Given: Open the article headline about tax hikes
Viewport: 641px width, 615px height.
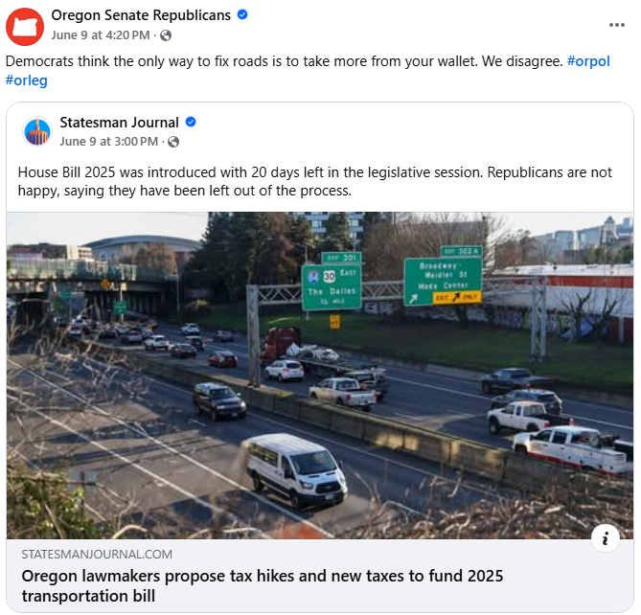Looking at the screenshot, I should pyautogui.click(x=262, y=585).
